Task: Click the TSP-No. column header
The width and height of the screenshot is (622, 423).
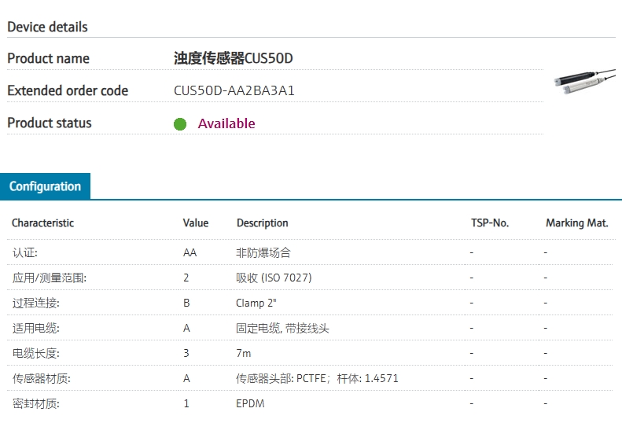Action: click(x=489, y=223)
